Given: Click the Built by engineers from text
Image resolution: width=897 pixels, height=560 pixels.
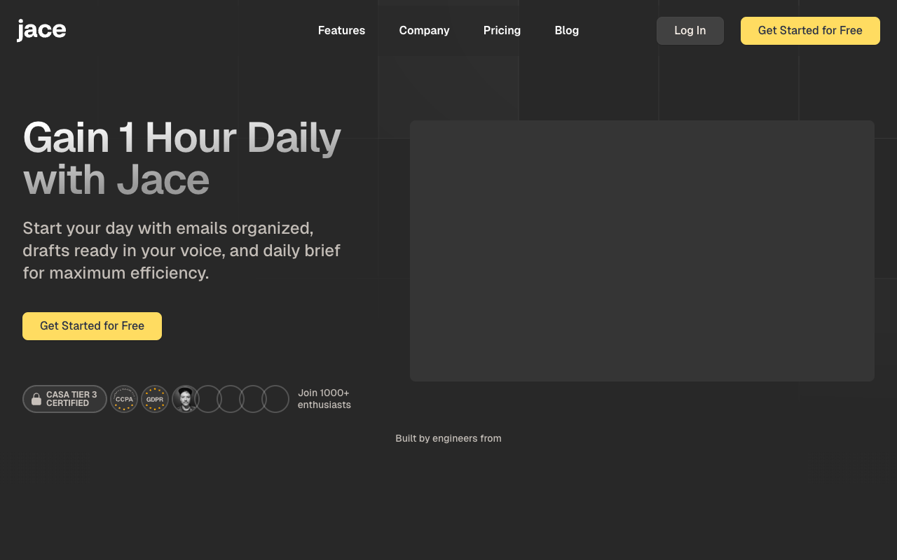Looking at the screenshot, I should [x=448, y=438].
